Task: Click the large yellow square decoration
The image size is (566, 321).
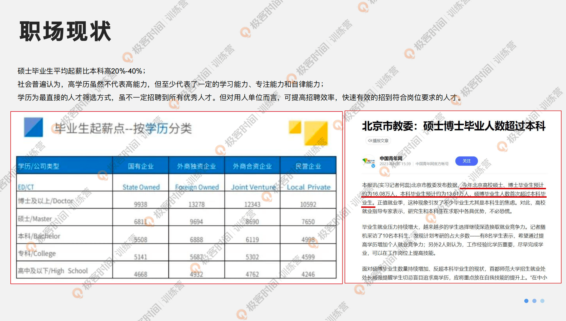Action: pos(316,133)
